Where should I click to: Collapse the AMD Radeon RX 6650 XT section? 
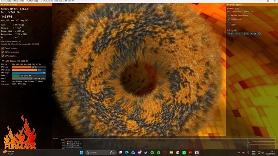tap(3, 61)
